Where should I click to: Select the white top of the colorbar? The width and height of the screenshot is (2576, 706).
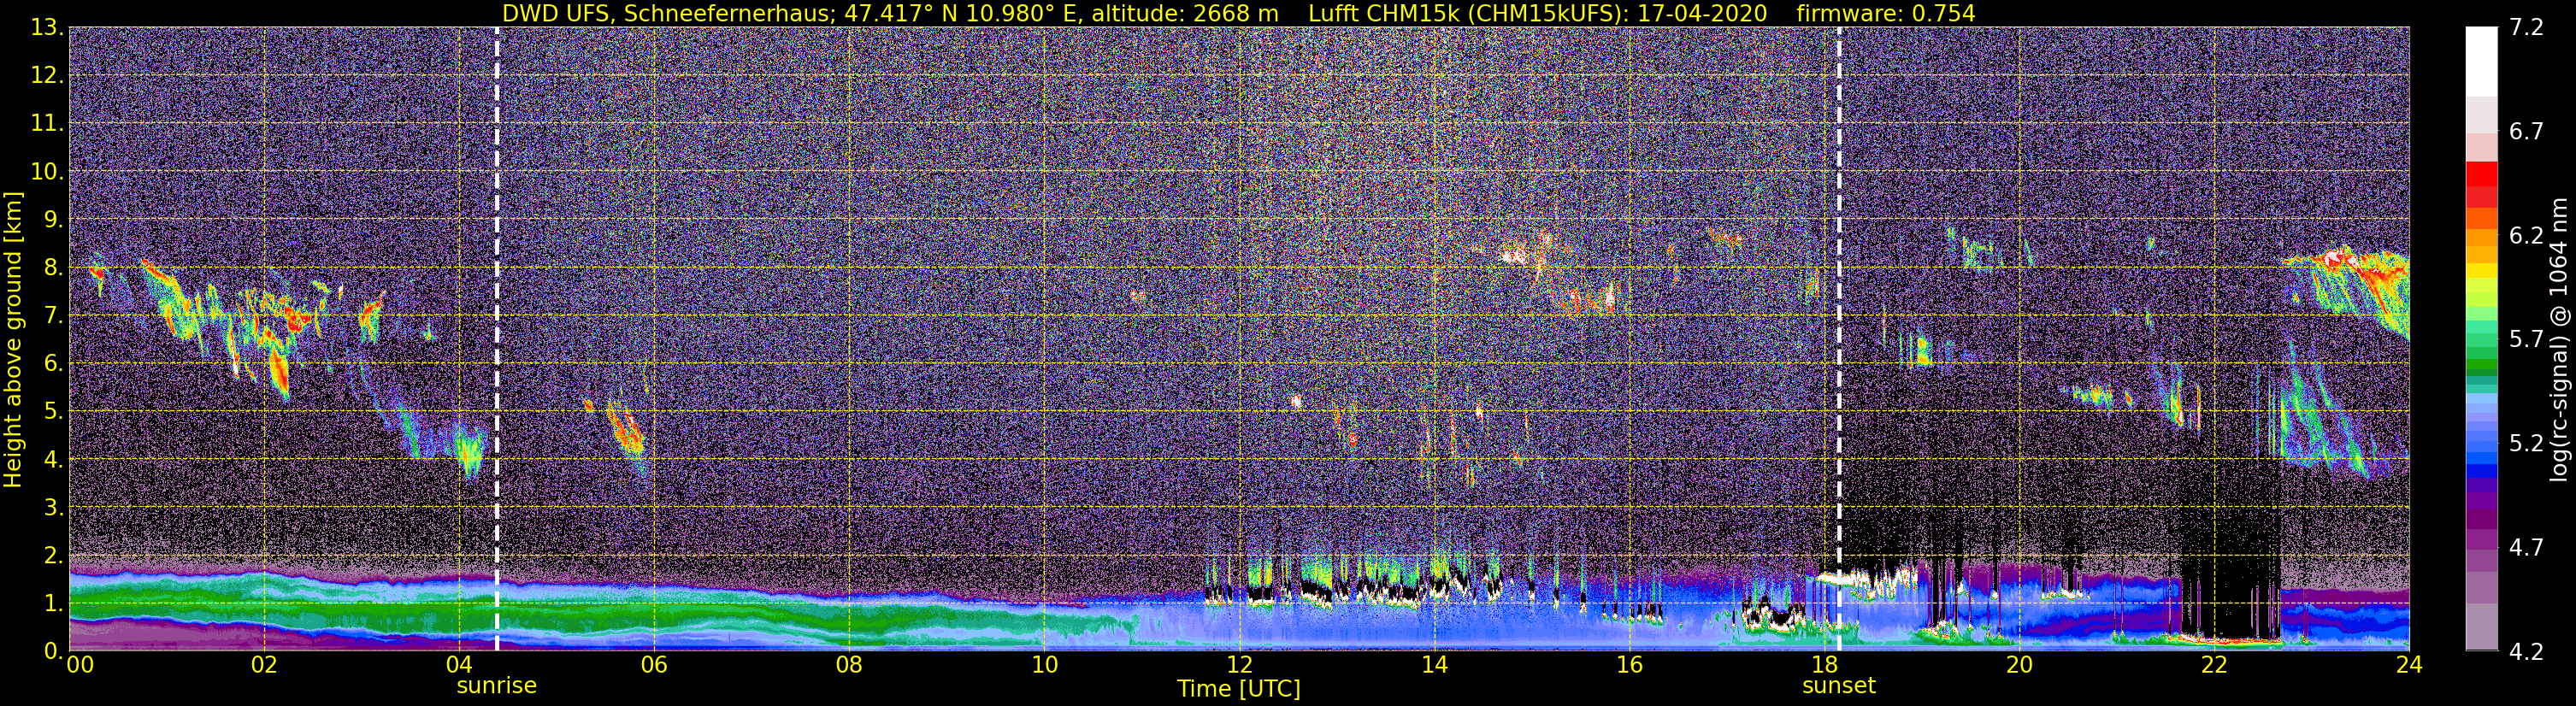(2481, 60)
